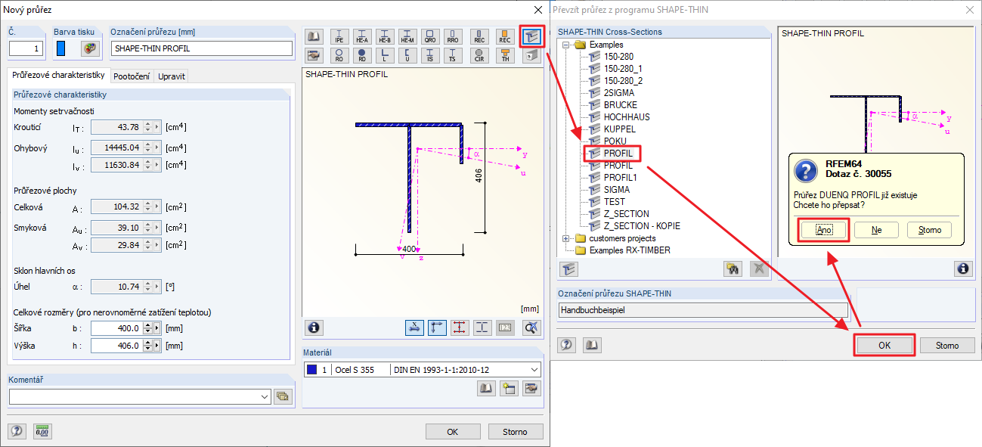Open Šířka b arrow menu button
982x447 pixels.
pos(157,328)
